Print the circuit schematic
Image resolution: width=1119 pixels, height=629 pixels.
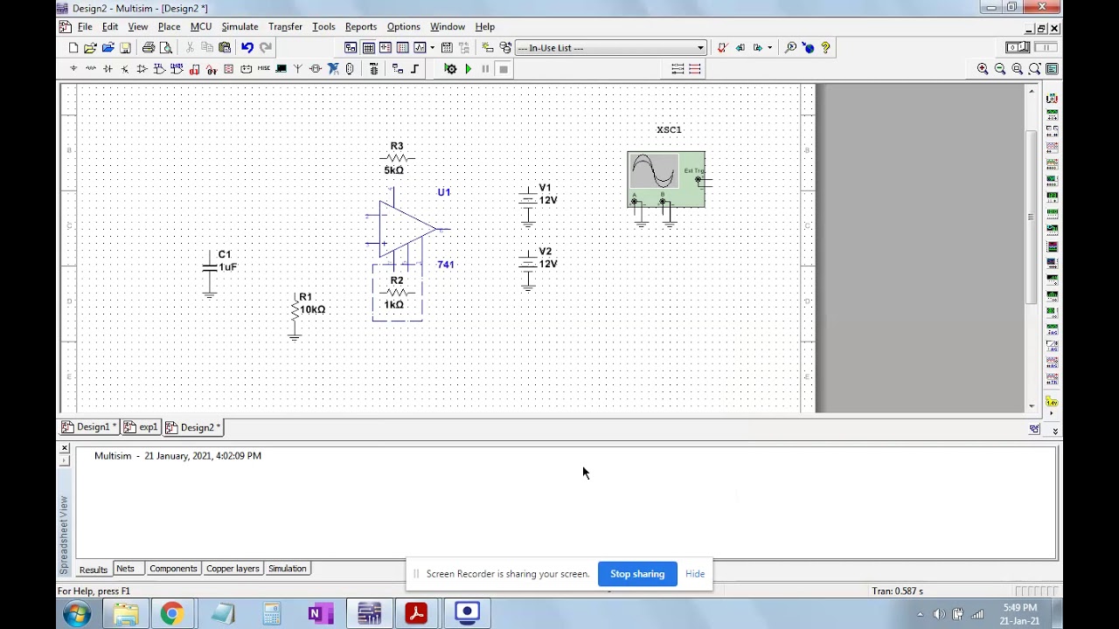[149, 48]
